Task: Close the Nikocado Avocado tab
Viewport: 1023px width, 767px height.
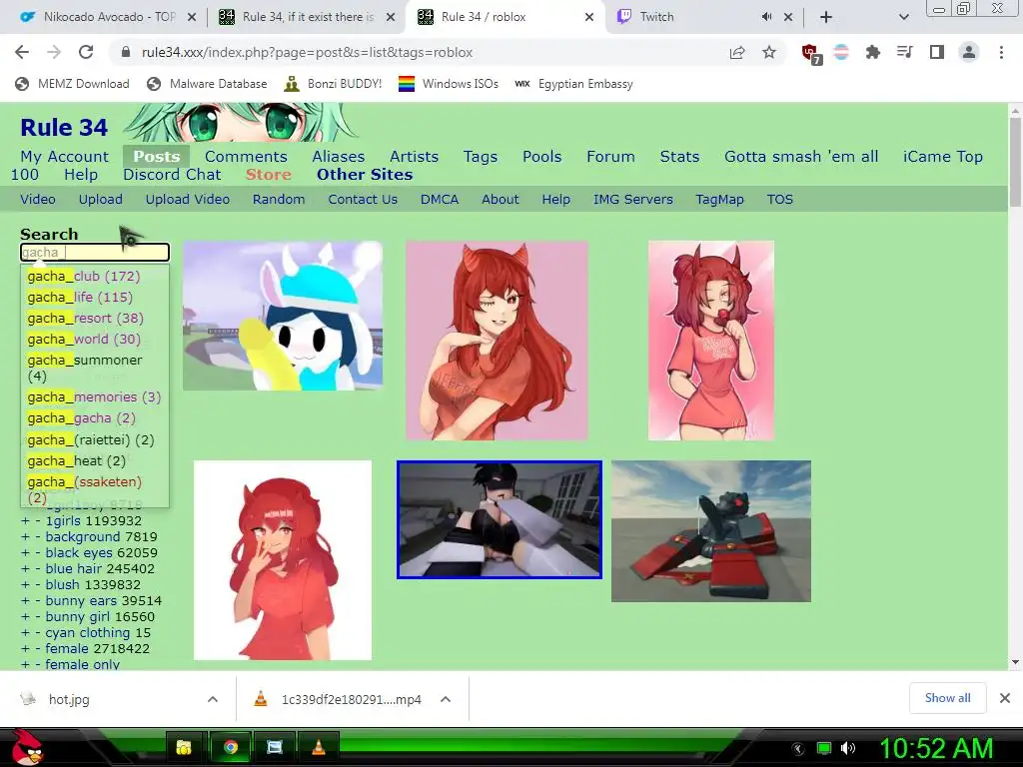Action: click(x=192, y=17)
